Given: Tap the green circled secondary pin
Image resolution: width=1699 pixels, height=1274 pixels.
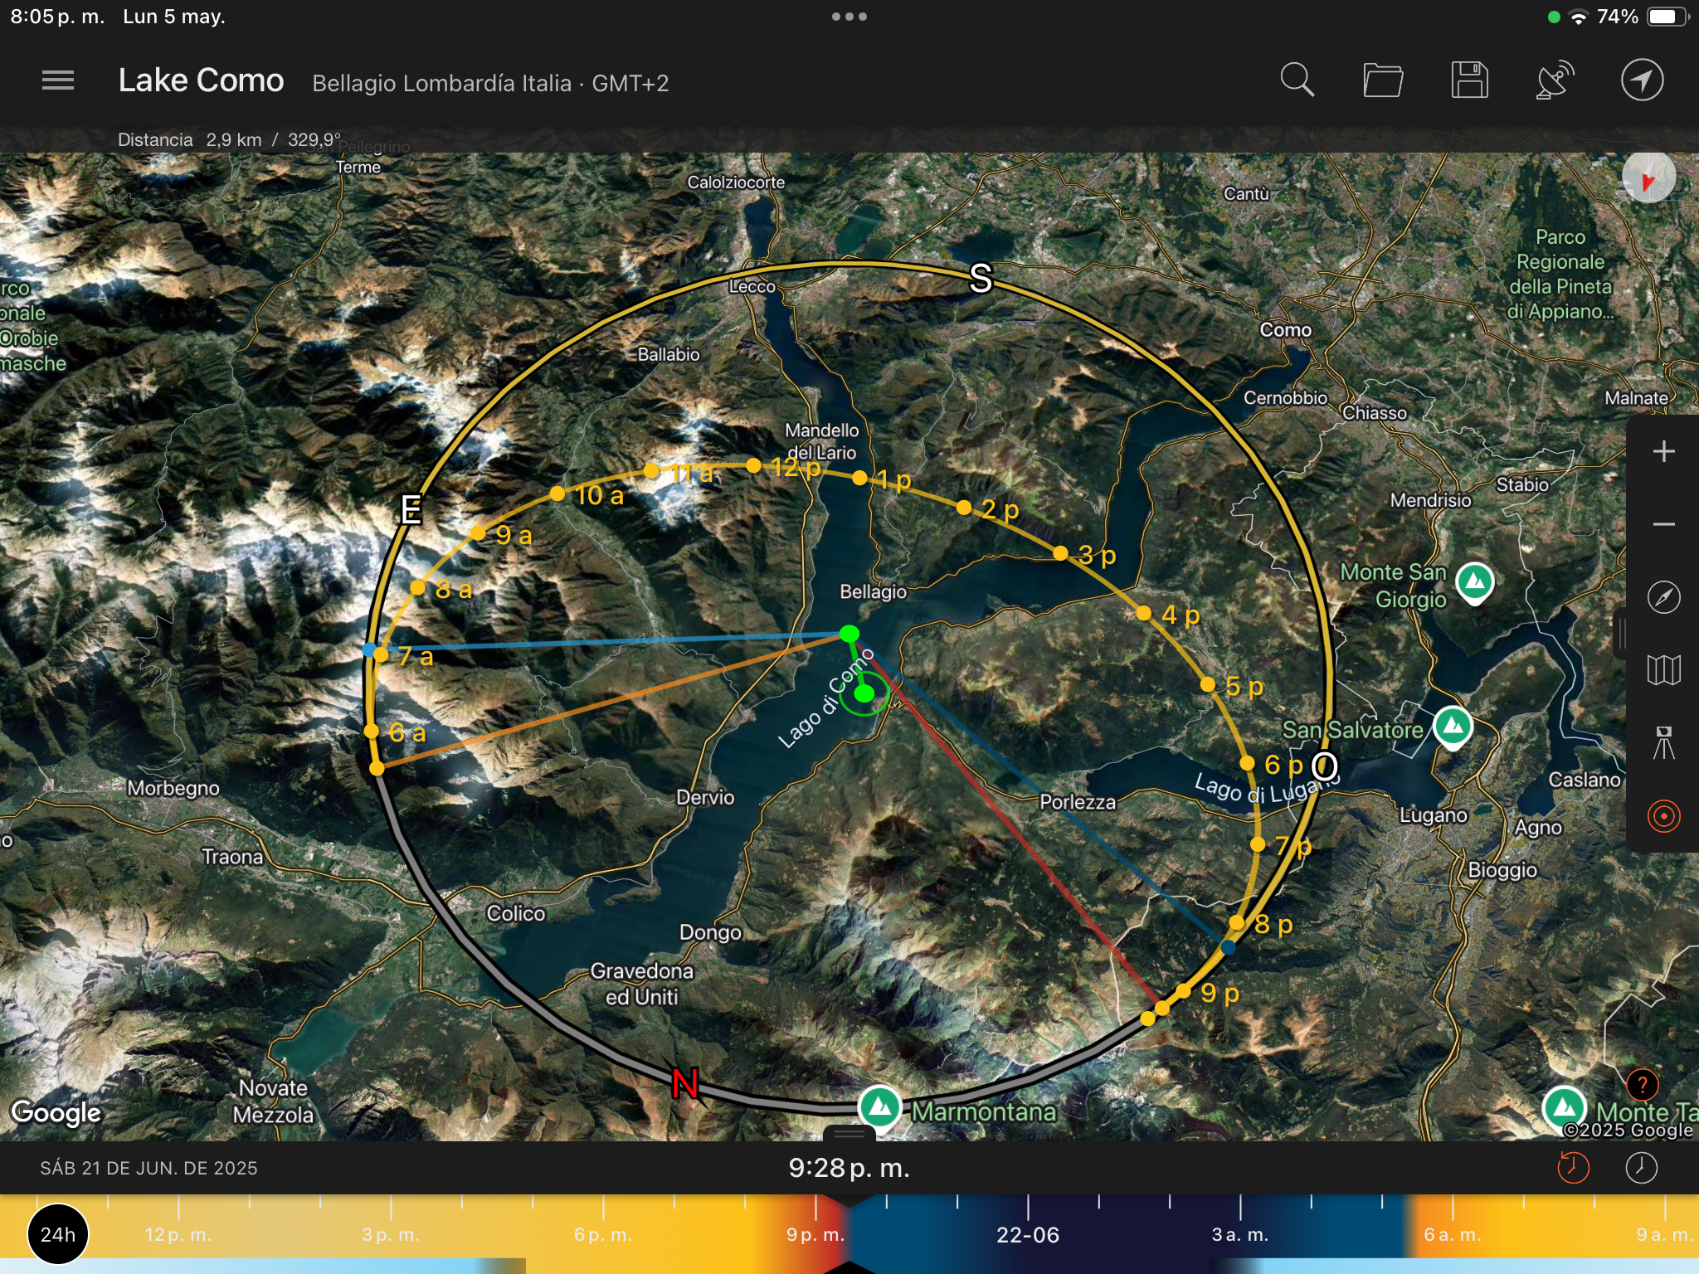Looking at the screenshot, I should 864,693.
